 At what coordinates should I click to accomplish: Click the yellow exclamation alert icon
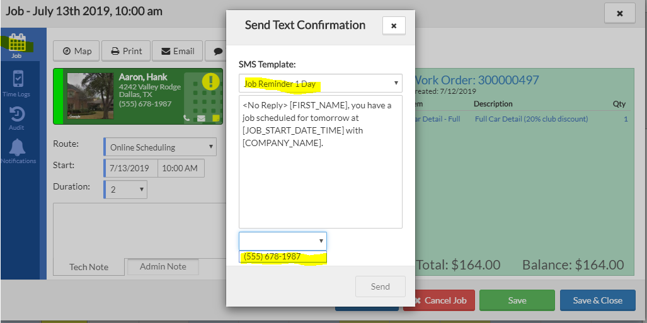[x=210, y=82]
